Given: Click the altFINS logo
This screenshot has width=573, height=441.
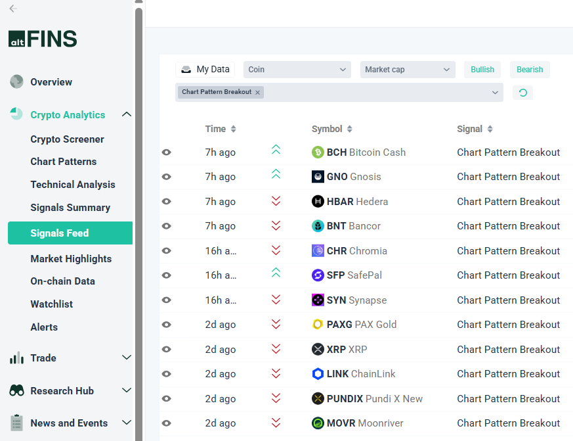Looking at the screenshot, I should 43,39.
